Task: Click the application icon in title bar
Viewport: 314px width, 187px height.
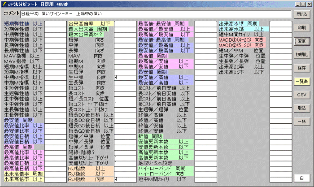Action: 4,4
